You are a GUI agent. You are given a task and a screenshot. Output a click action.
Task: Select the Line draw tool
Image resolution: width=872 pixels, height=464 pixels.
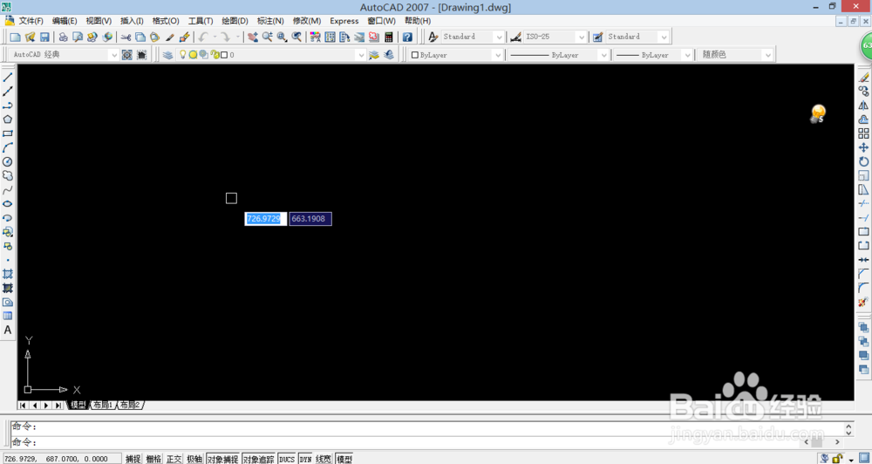point(8,78)
